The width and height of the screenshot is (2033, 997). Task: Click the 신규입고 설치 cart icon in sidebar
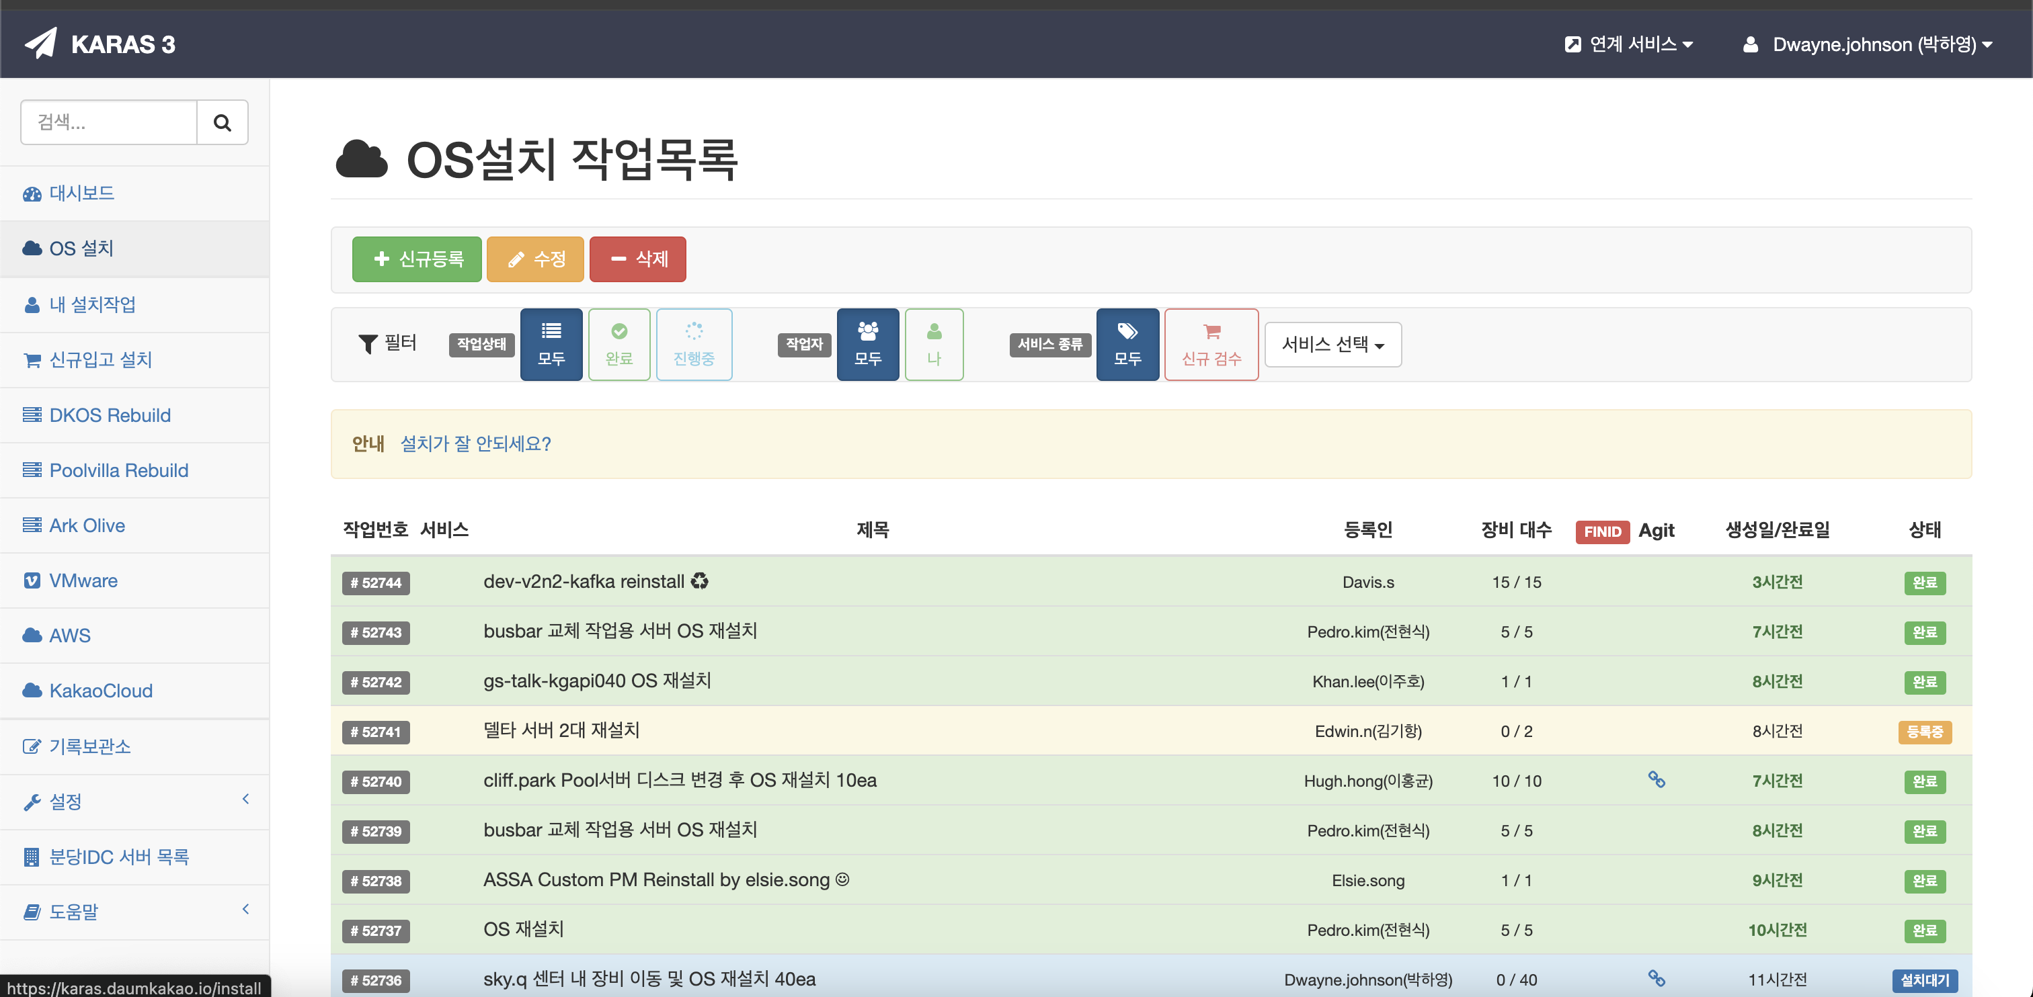click(x=32, y=359)
